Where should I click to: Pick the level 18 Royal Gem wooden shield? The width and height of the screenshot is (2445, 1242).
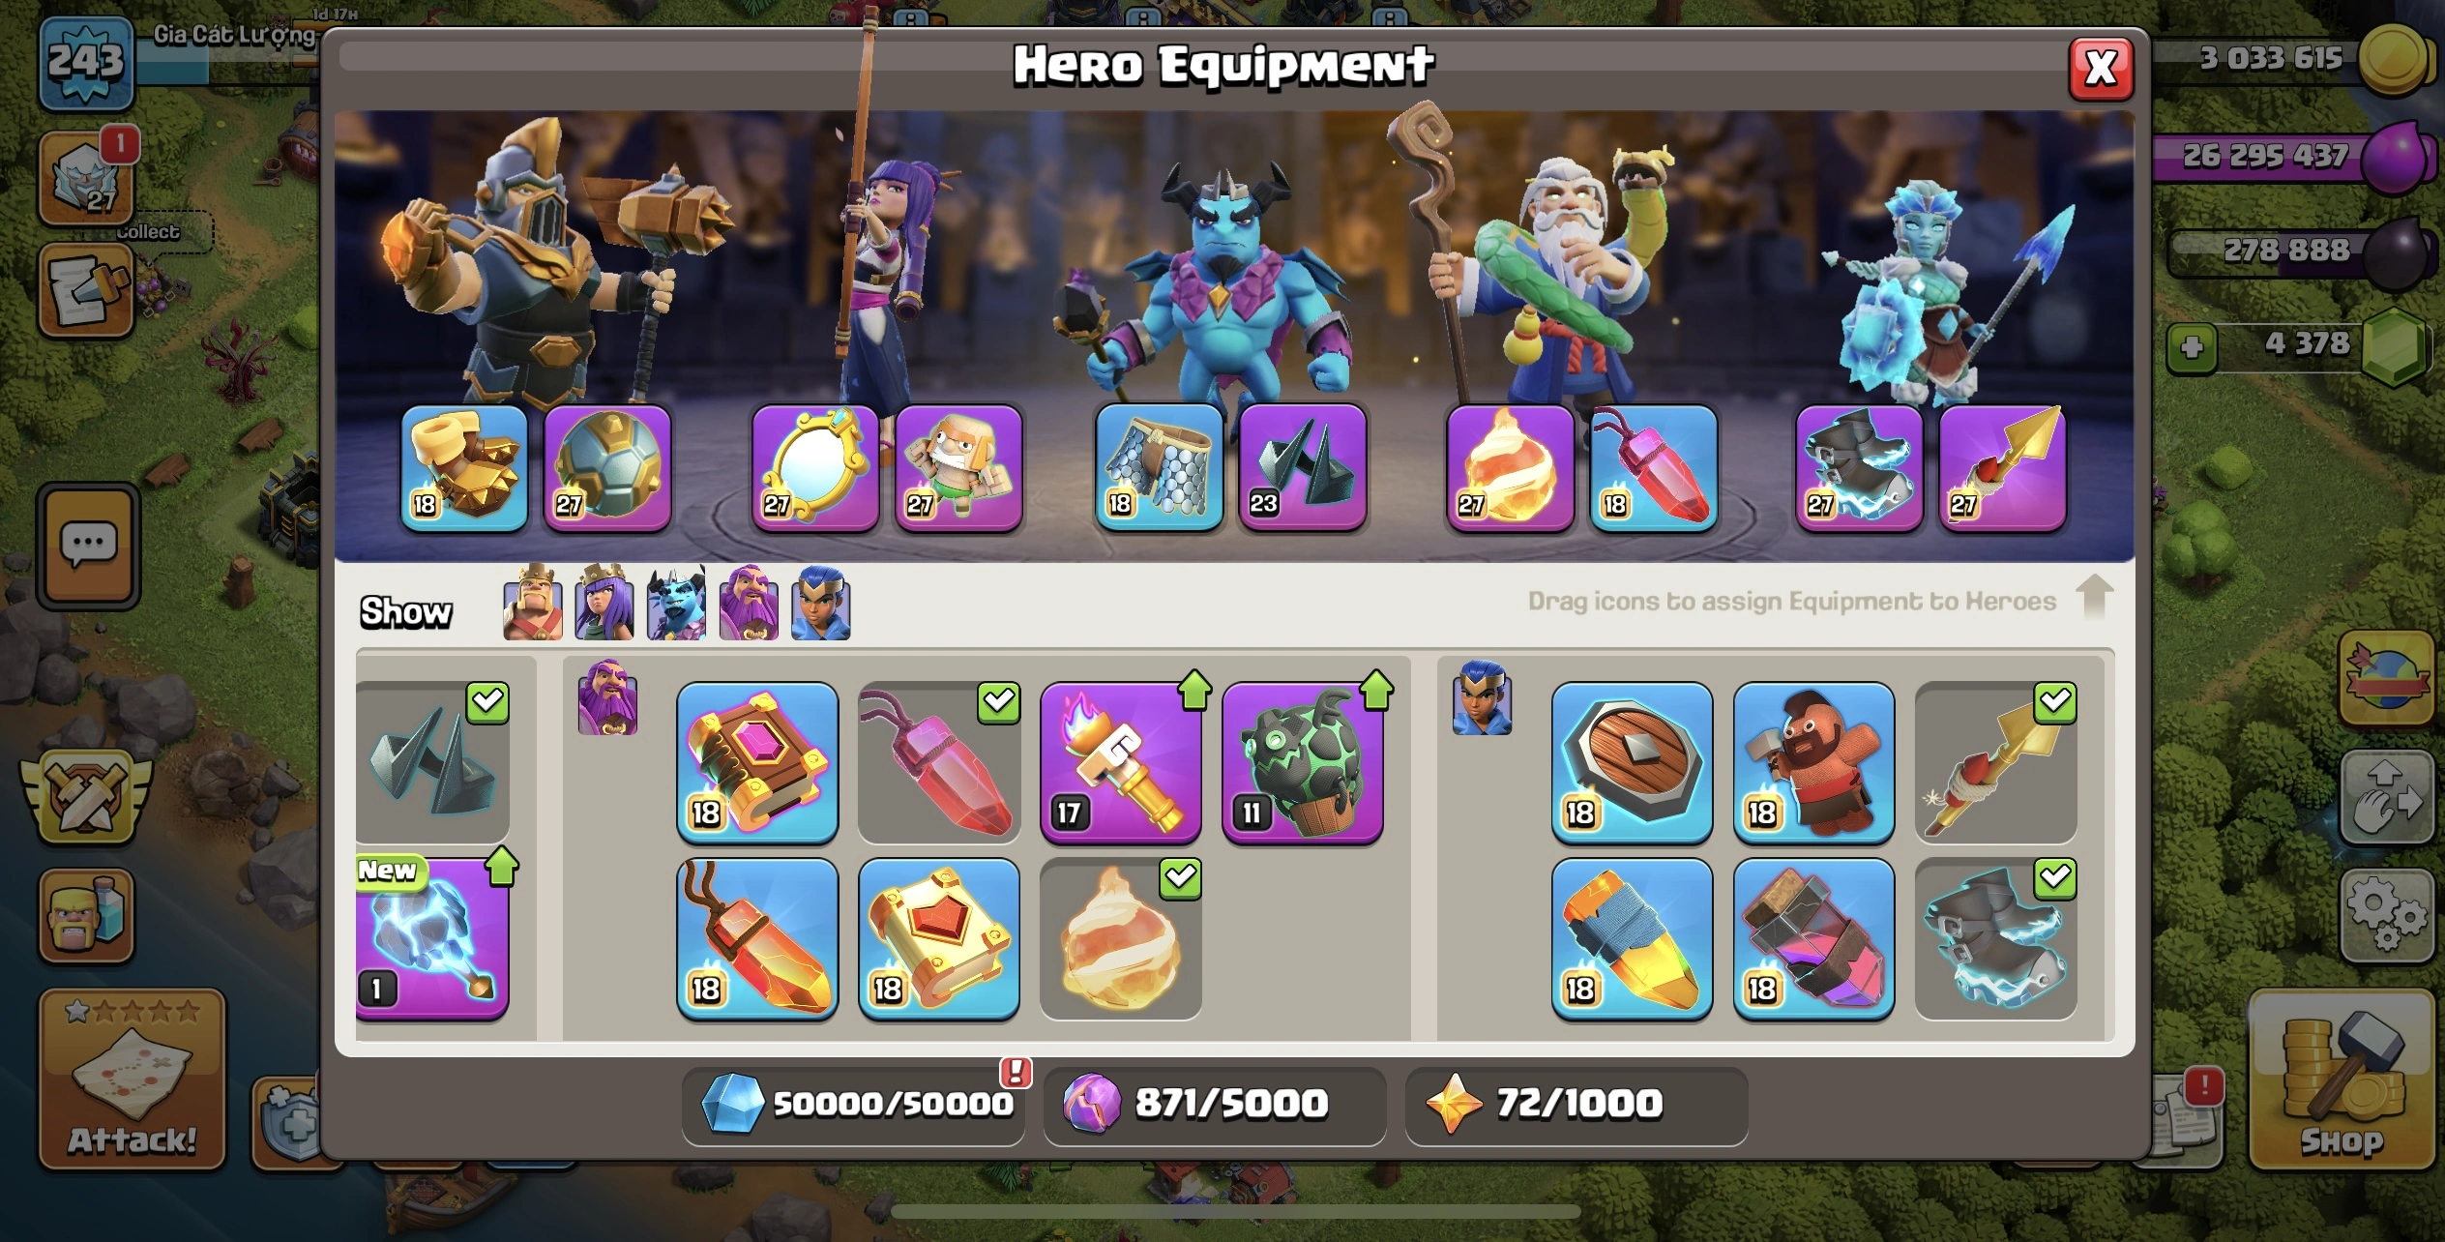coord(1632,763)
